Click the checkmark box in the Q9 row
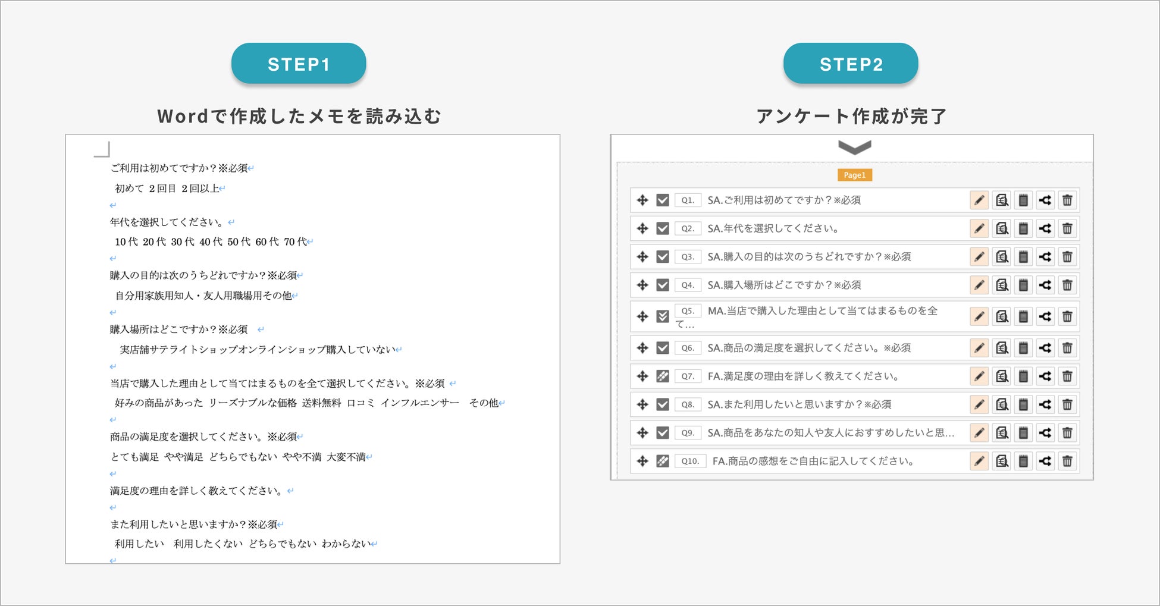This screenshot has height=606, width=1160. pyautogui.click(x=663, y=433)
